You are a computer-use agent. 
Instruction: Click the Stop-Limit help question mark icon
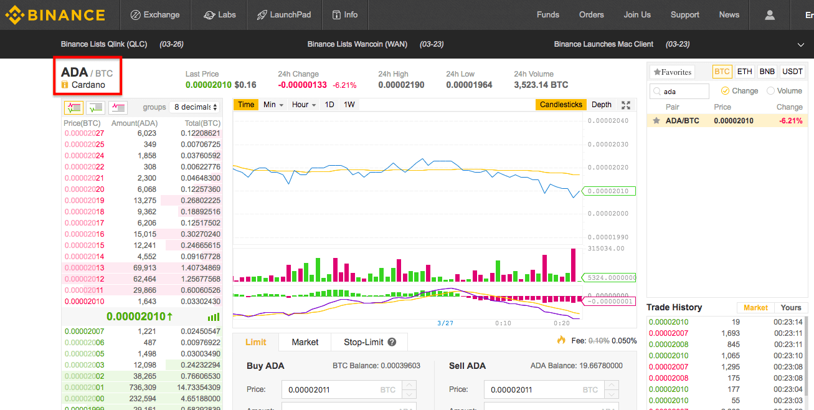point(392,342)
